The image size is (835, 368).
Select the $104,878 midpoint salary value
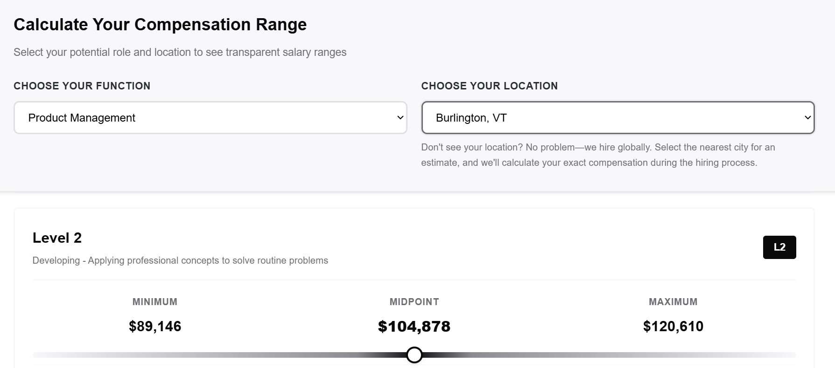(414, 326)
